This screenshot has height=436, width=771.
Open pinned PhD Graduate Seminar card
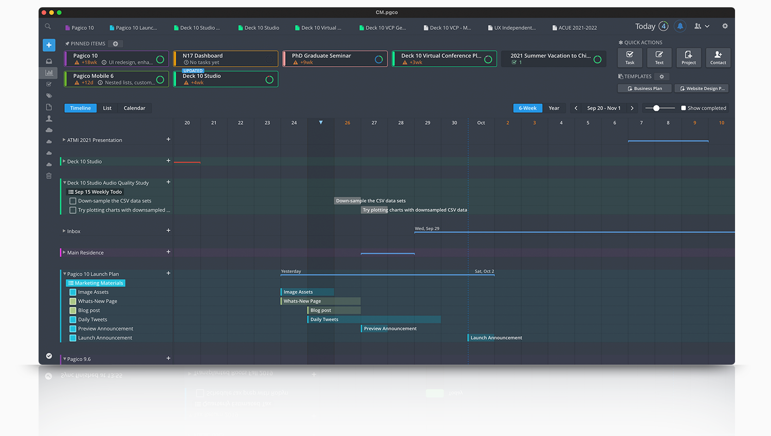[x=335, y=58]
